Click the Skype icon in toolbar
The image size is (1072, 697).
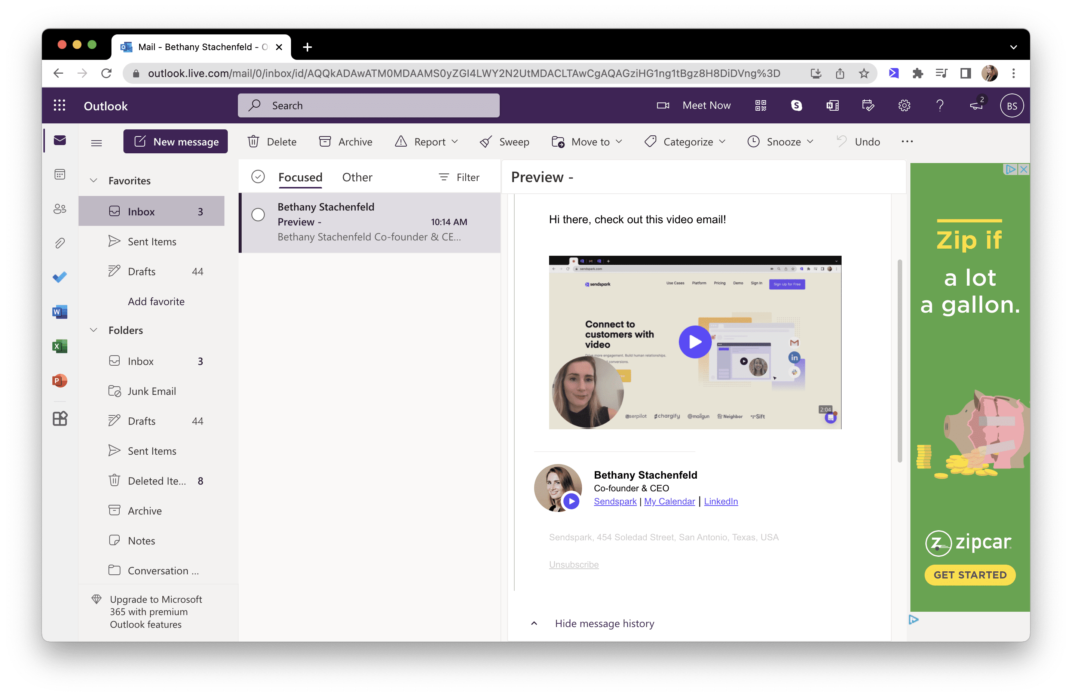coord(797,105)
